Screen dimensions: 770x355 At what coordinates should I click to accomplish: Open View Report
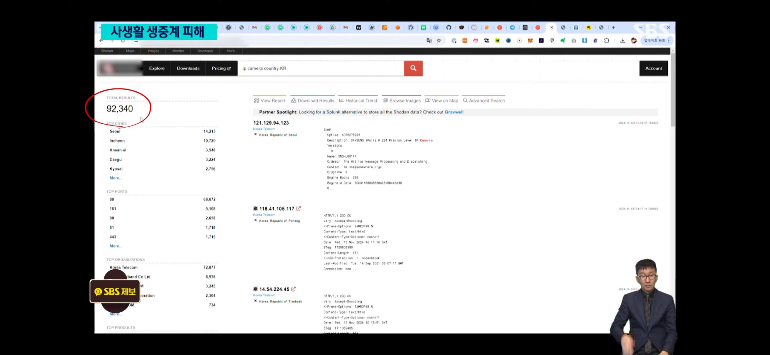pos(269,100)
